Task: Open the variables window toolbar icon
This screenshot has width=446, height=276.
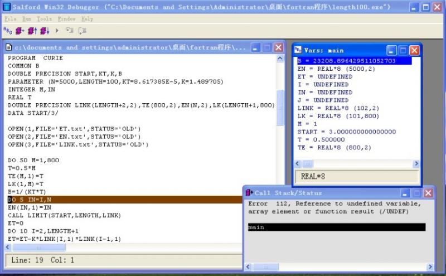Action: (8, 31)
